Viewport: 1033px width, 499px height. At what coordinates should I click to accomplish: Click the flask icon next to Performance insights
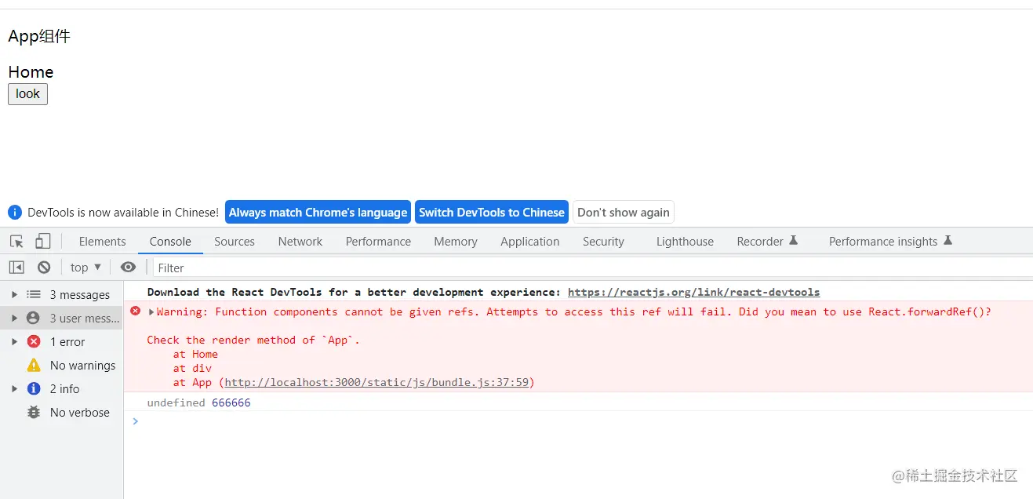[x=948, y=241]
